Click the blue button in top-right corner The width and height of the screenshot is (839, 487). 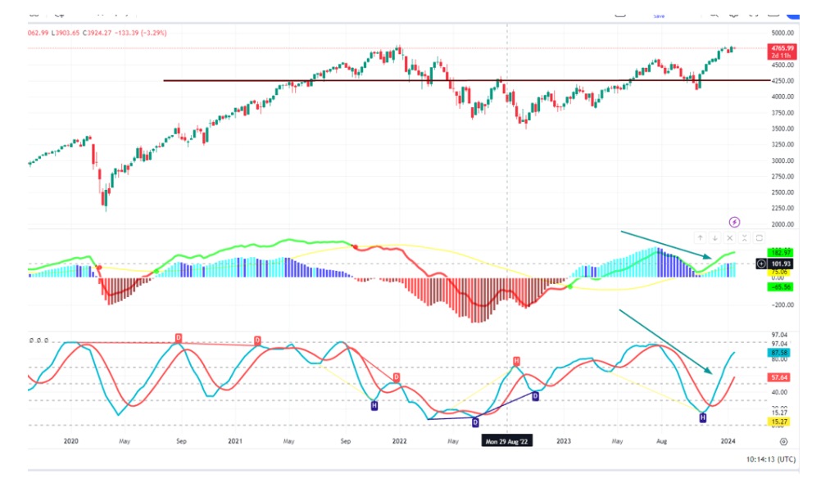(793, 12)
